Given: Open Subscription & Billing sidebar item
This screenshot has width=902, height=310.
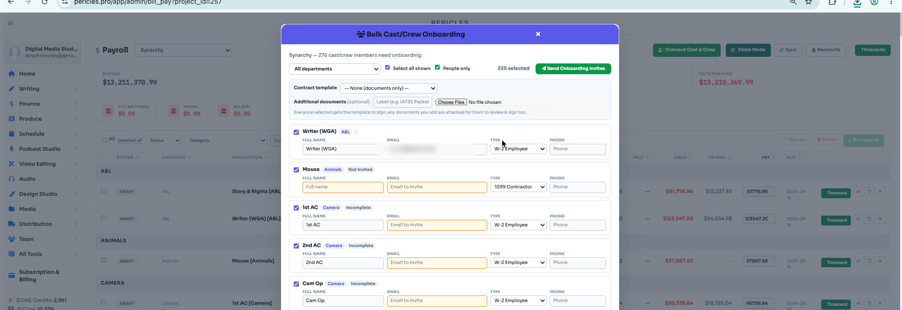Looking at the screenshot, I should [x=43, y=276].
